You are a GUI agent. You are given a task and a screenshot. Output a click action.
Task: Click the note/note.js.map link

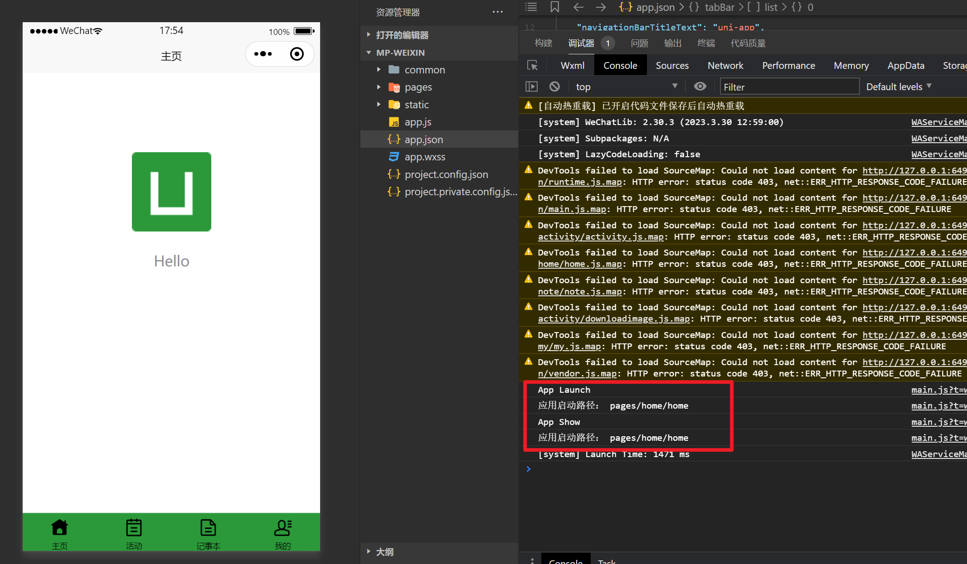tap(580, 292)
